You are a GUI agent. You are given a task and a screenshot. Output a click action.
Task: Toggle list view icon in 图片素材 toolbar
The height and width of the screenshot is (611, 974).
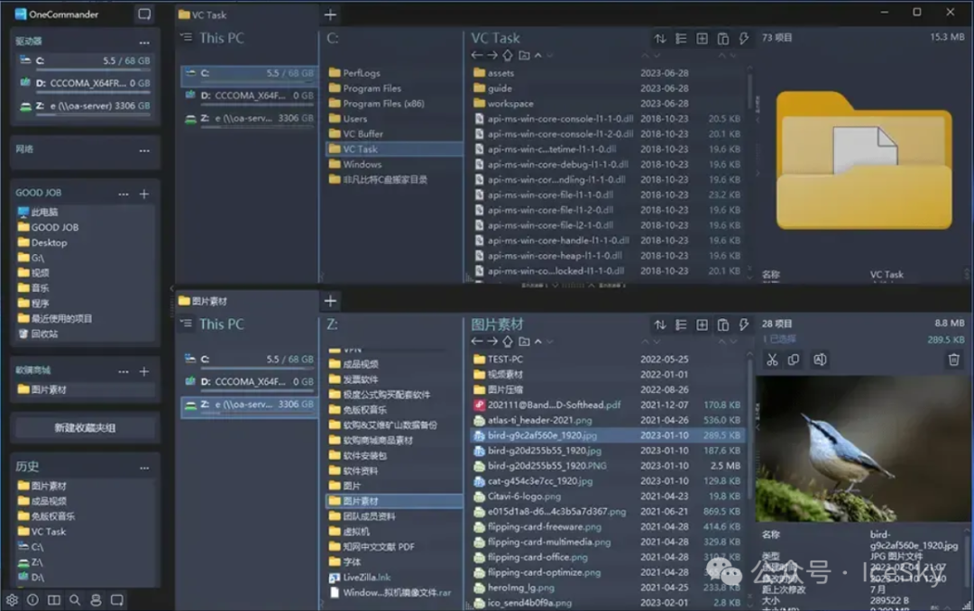(681, 324)
